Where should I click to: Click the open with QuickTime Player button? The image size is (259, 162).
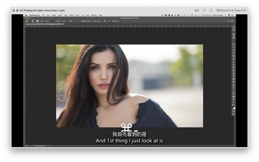(231, 10)
